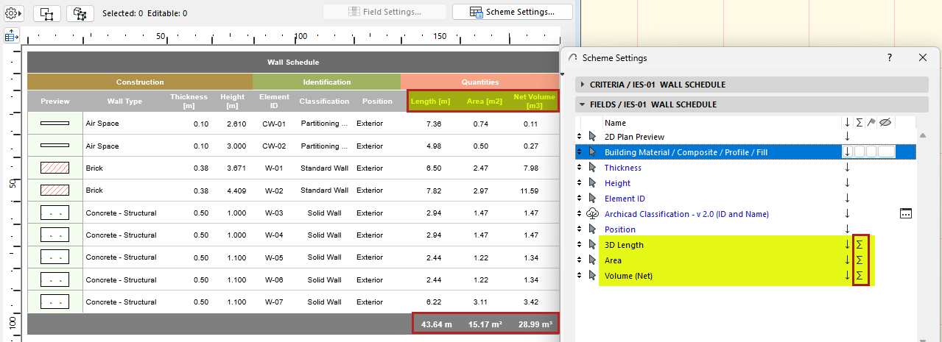This screenshot has width=942, height=342.
Task: Click the Identification group header in schedule
Action: [326, 82]
